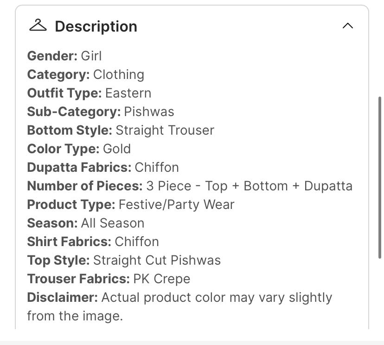Click the '3 Piece - Top + Bottom + Dupatta' text

(x=249, y=186)
